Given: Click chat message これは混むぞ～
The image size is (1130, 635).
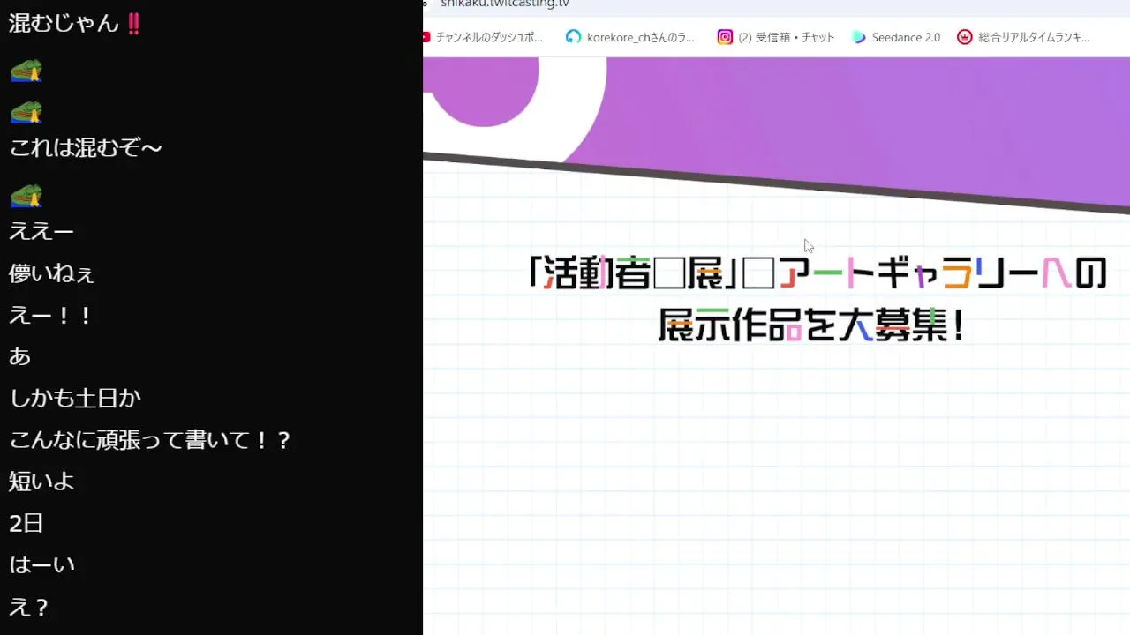Looking at the screenshot, I should click(86, 148).
